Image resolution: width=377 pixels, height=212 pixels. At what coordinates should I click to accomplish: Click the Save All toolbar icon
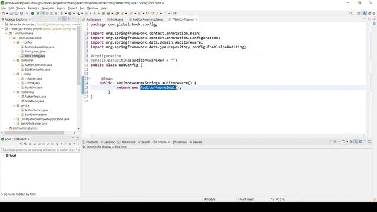pos(16,14)
